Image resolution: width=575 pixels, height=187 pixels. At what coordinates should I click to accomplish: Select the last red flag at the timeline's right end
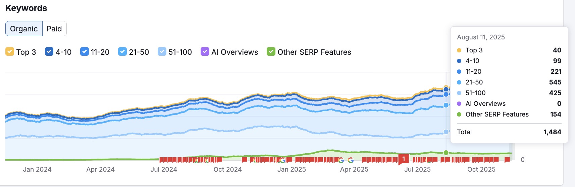pos(507,160)
